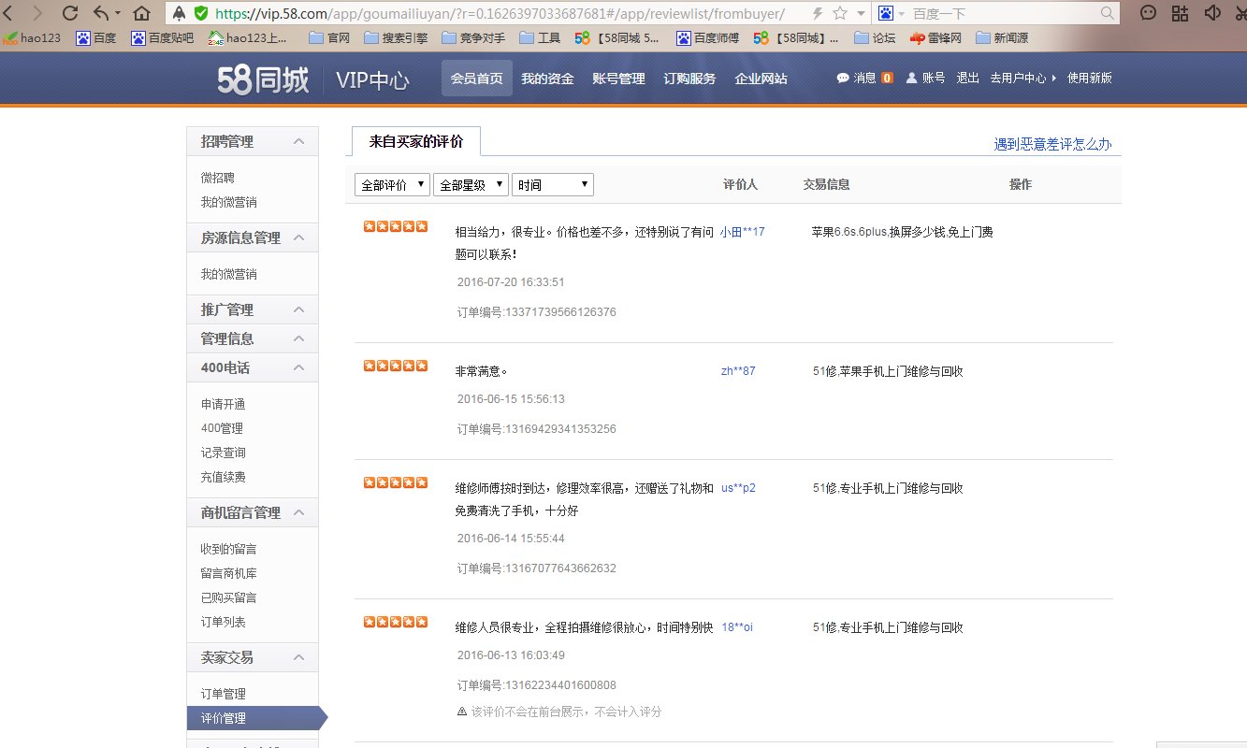Screen dimensions: 1247x748
Task: Open the 全部评价 filter dropdown
Action: coord(392,184)
